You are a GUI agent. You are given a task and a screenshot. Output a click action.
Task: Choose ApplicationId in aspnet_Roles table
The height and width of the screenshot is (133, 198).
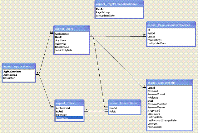[x=63, y=108]
